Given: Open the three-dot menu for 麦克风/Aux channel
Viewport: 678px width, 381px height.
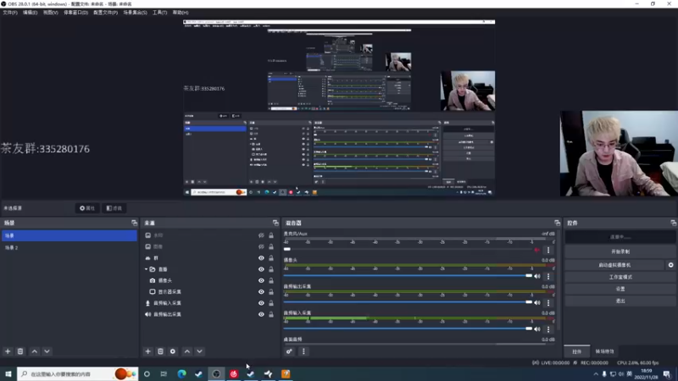Looking at the screenshot, I should click(548, 250).
